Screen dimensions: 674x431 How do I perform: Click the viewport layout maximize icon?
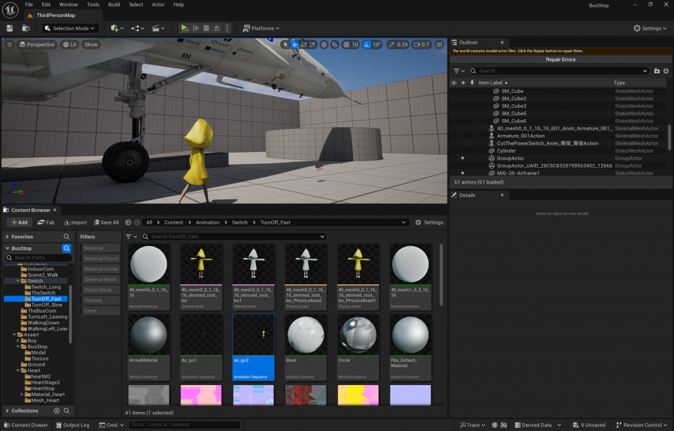439,44
